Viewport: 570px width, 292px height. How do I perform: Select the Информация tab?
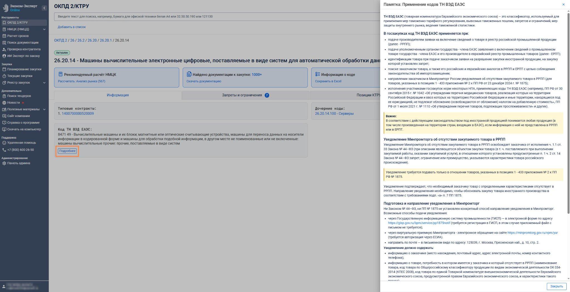tap(118, 95)
